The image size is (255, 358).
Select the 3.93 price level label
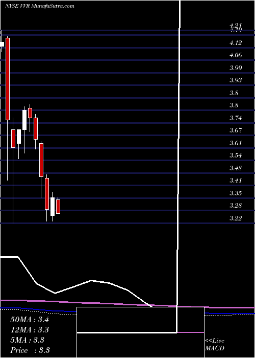pos(236,80)
